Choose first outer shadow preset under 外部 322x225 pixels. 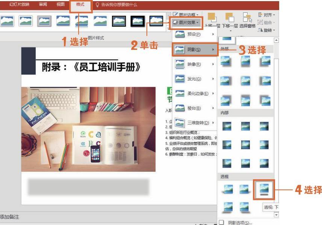coord(226,61)
